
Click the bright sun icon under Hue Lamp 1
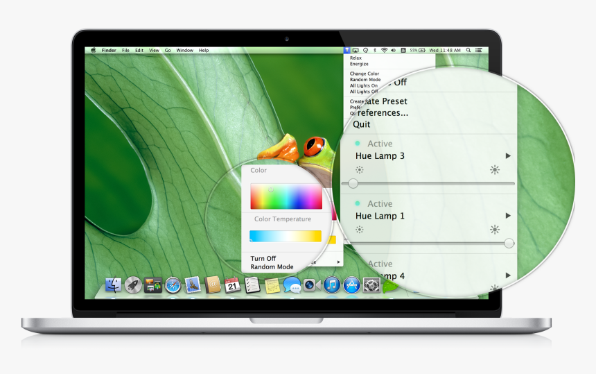495,230
